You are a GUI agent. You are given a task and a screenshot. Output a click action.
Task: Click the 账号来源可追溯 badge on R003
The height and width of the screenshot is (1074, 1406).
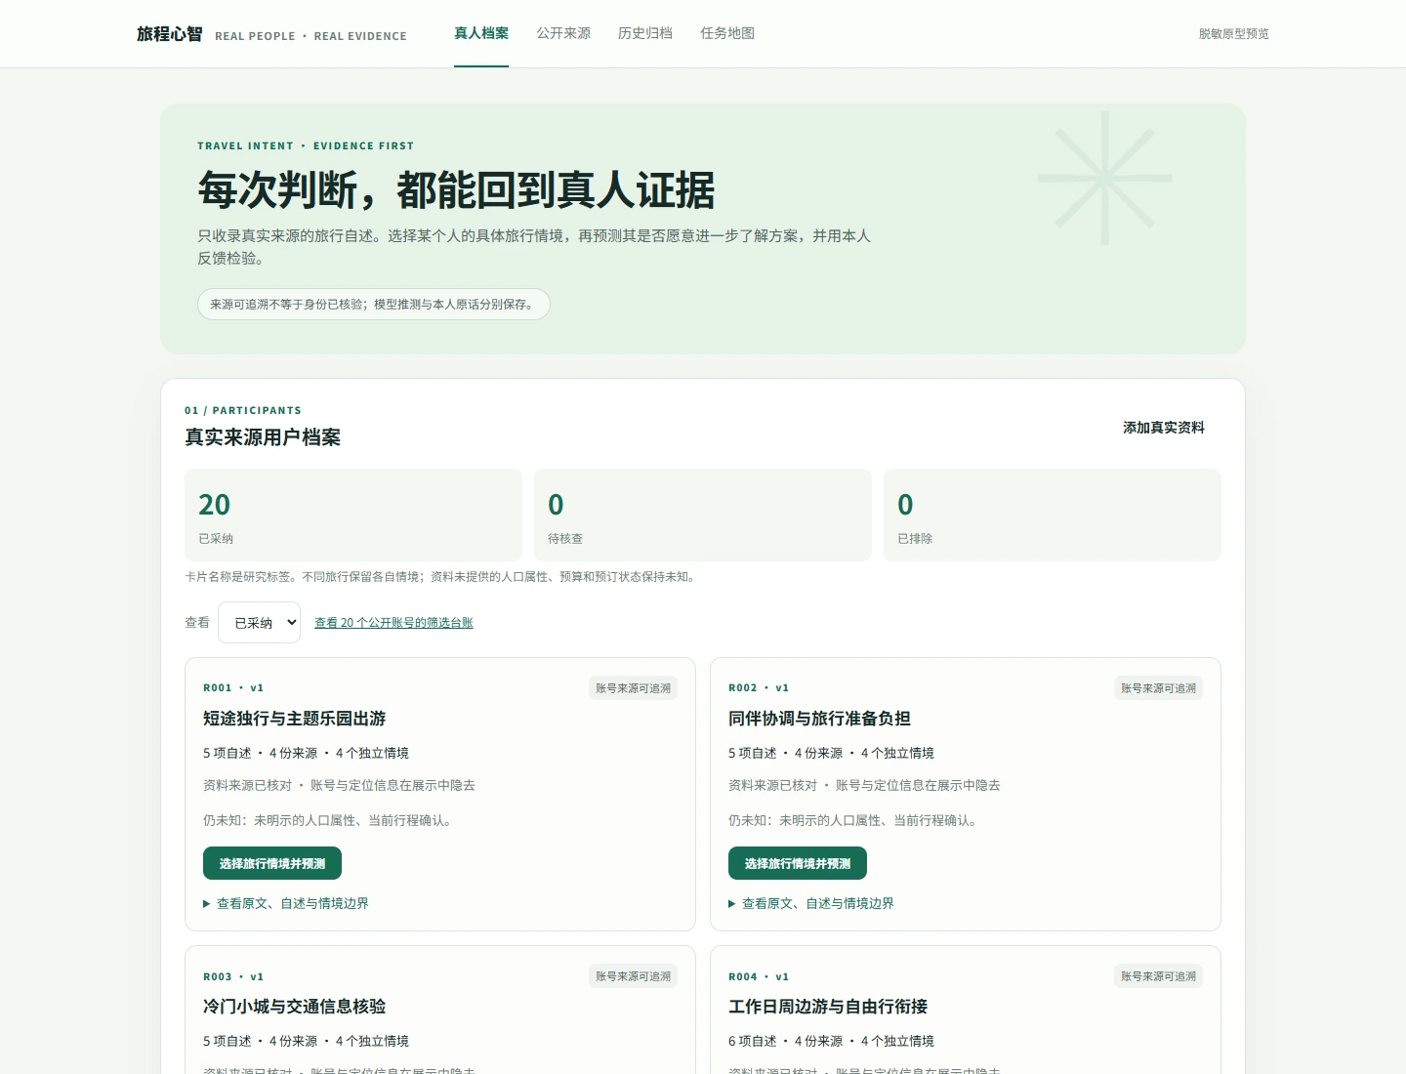pyautogui.click(x=634, y=976)
